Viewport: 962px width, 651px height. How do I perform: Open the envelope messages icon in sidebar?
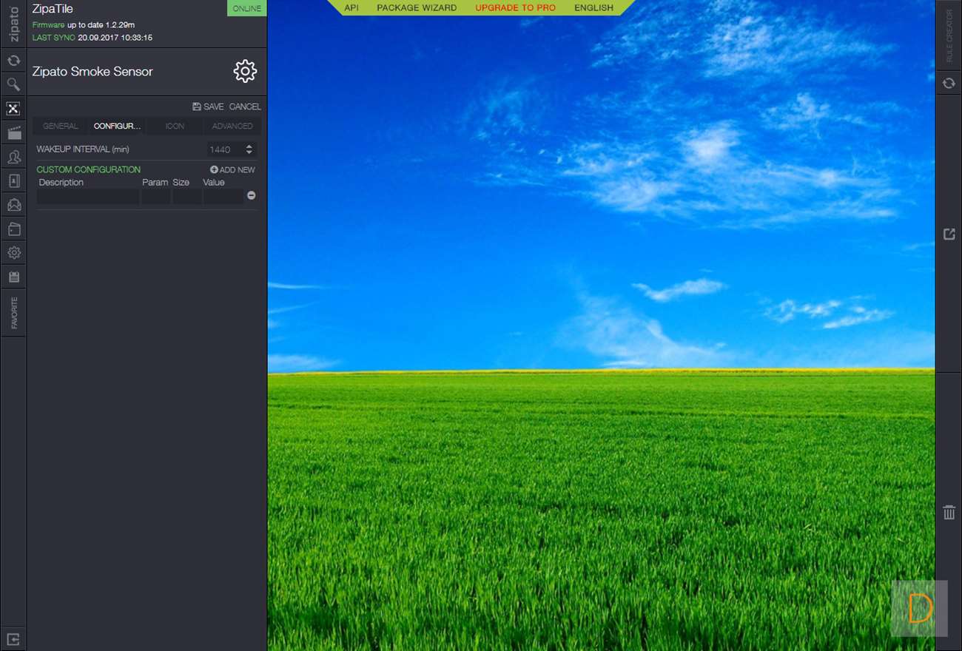pyautogui.click(x=13, y=205)
